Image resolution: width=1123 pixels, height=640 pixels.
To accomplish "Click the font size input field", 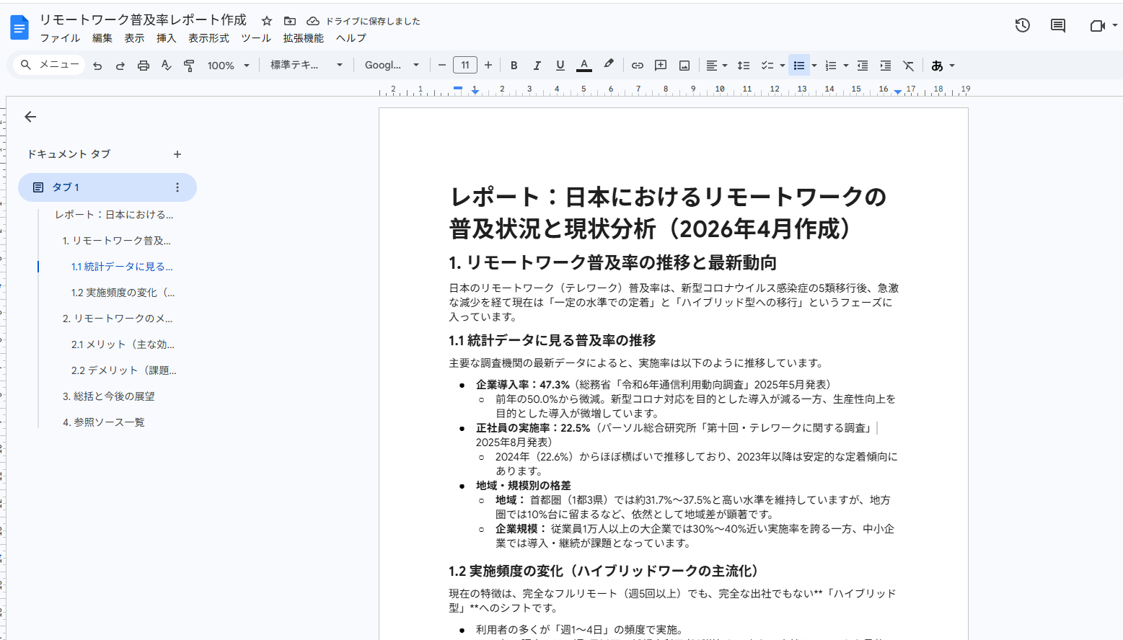I will [x=465, y=66].
